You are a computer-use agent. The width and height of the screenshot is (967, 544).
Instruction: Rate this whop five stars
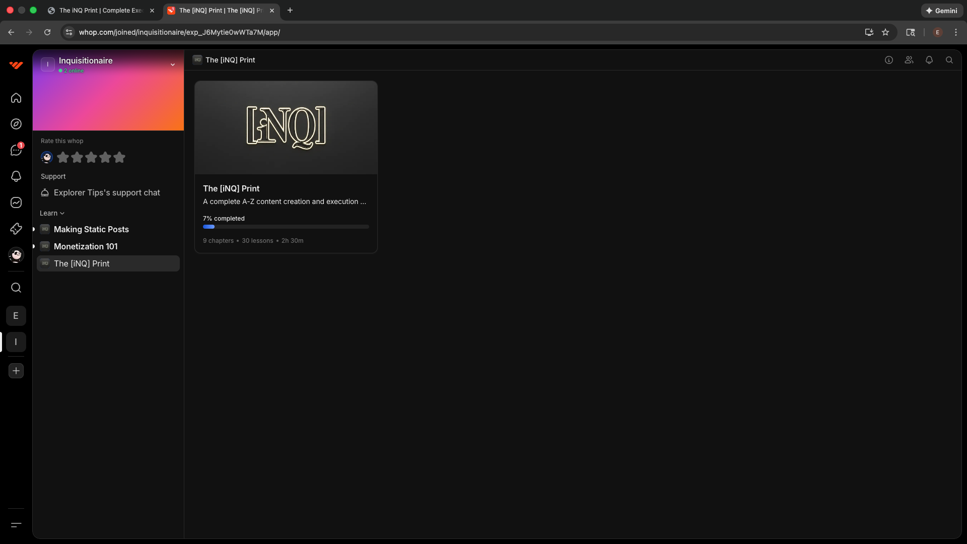119,157
